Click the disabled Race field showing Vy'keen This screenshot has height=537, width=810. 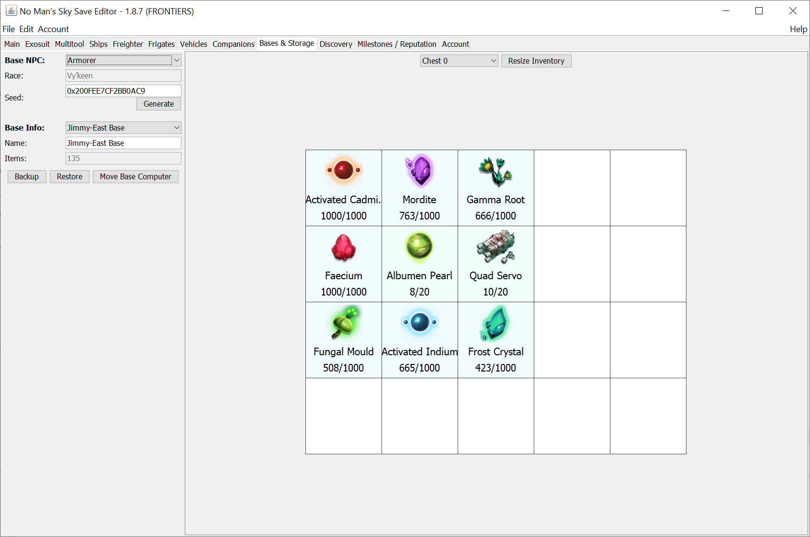coord(124,76)
